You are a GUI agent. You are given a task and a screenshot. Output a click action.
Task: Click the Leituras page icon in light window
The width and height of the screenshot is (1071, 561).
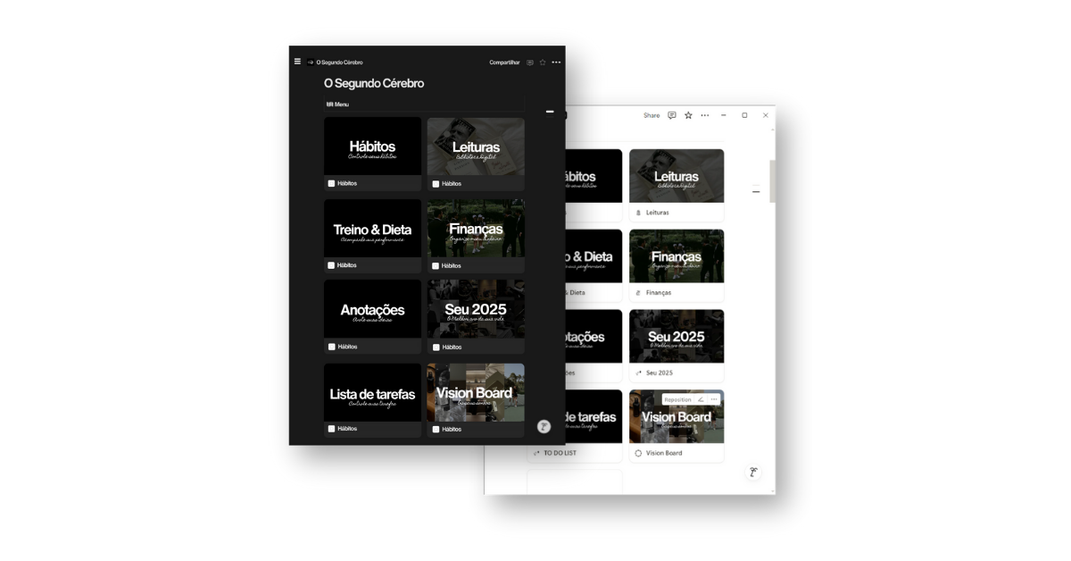point(638,213)
